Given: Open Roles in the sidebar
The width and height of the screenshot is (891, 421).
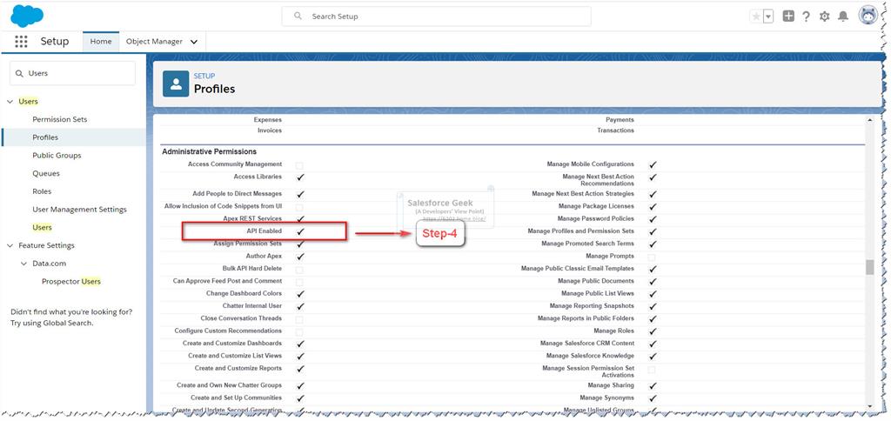Looking at the screenshot, I should (x=42, y=191).
